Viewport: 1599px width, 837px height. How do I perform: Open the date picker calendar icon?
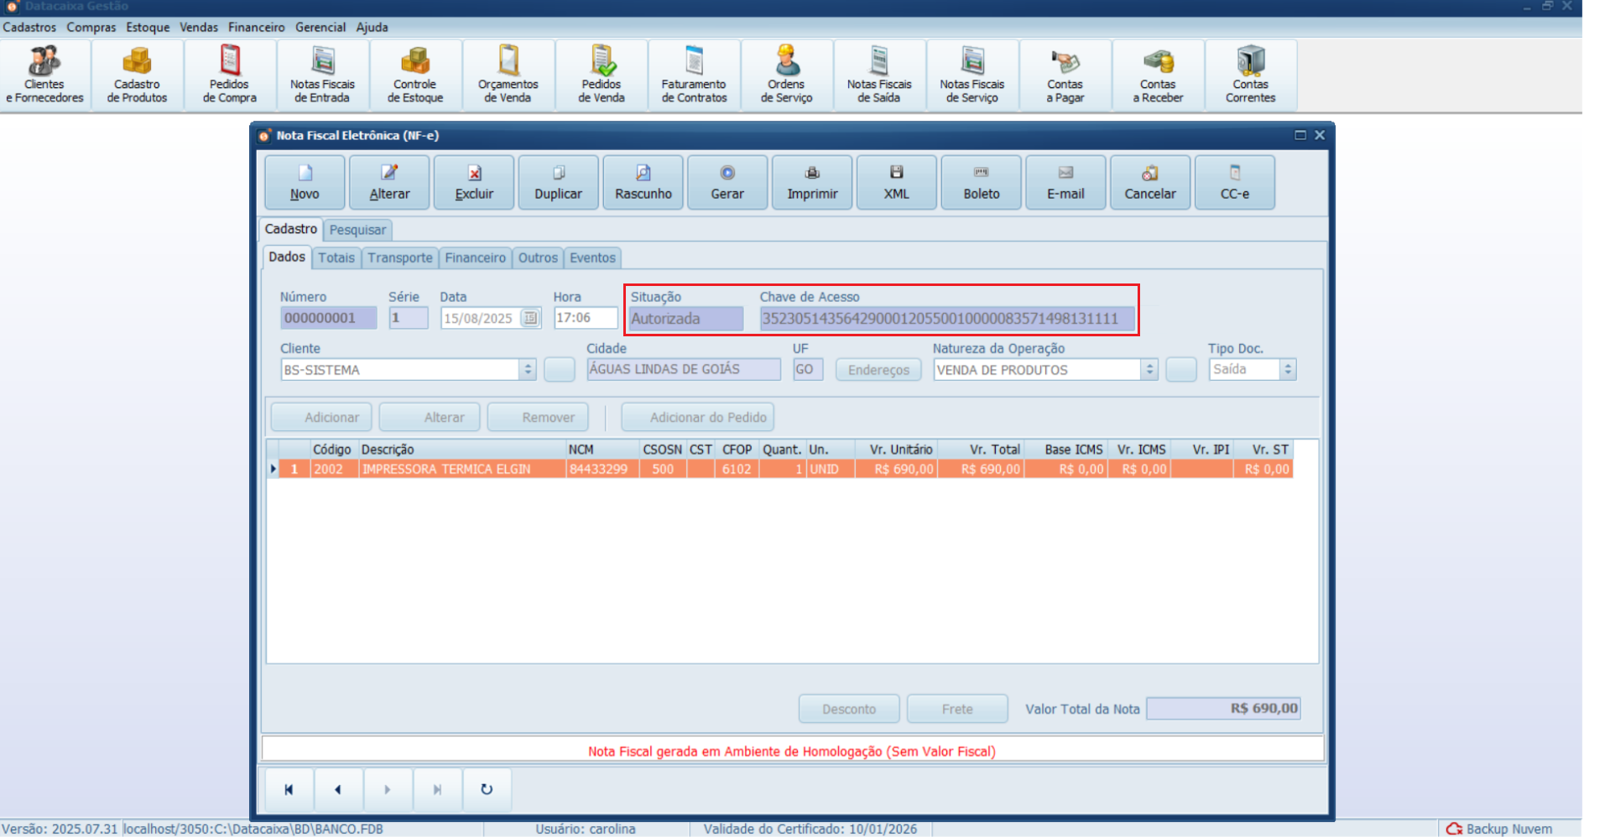click(x=530, y=318)
